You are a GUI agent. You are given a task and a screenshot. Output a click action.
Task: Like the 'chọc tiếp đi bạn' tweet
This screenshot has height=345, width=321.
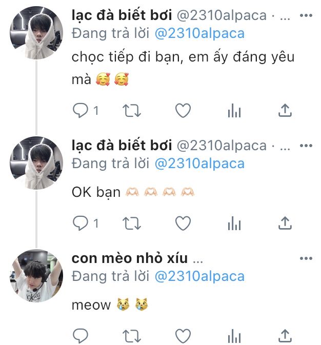pyautogui.click(x=183, y=110)
